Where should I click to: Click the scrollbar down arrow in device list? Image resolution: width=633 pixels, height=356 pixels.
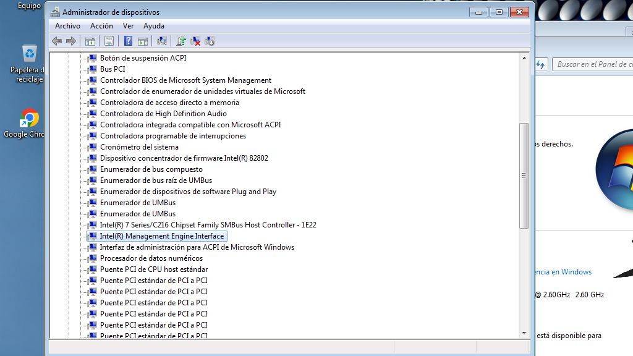click(524, 333)
